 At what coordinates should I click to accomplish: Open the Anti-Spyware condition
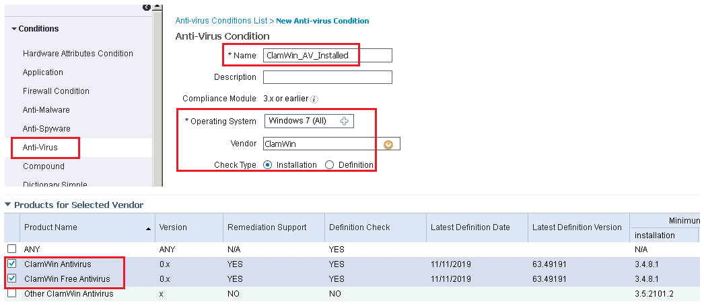click(46, 128)
